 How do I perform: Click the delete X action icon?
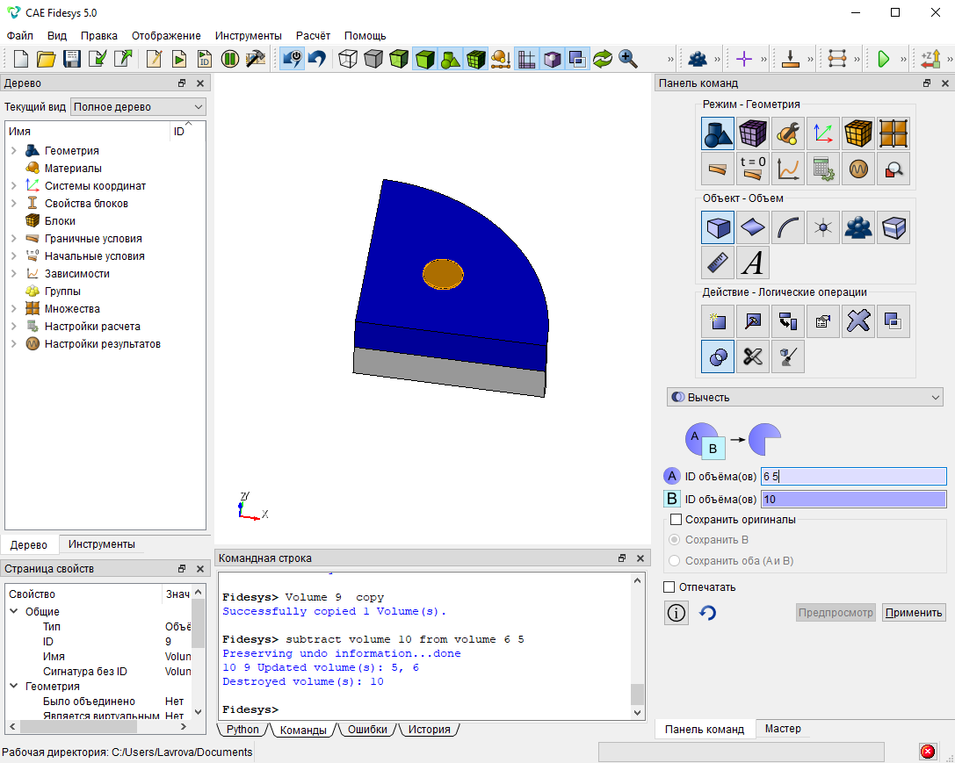click(858, 321)
